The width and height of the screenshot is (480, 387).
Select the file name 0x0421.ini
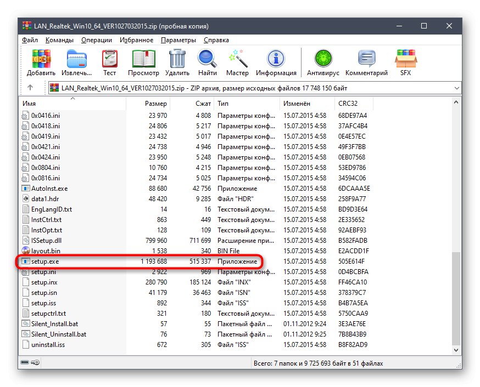(46, 146)
